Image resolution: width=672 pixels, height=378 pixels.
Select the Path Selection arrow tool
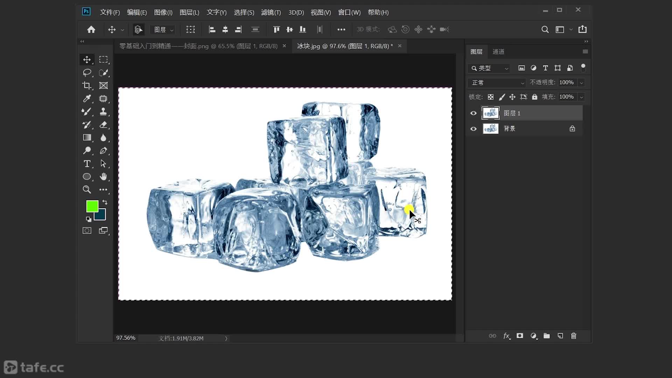click(x=103, y=163)
